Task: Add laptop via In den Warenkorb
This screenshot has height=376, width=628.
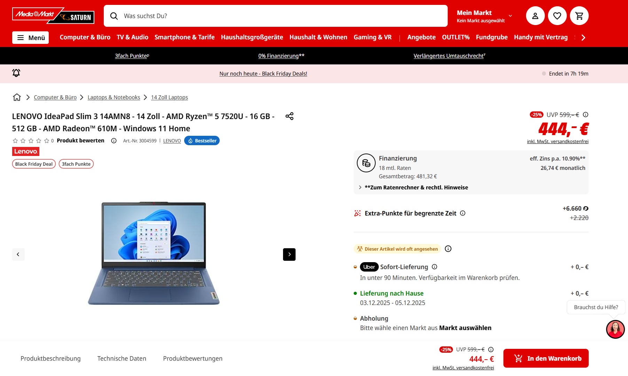Action: [x=545, y=358]
